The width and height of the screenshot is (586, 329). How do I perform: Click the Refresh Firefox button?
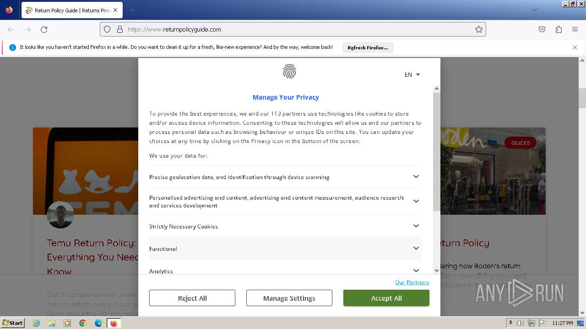[x=368, y=48]
